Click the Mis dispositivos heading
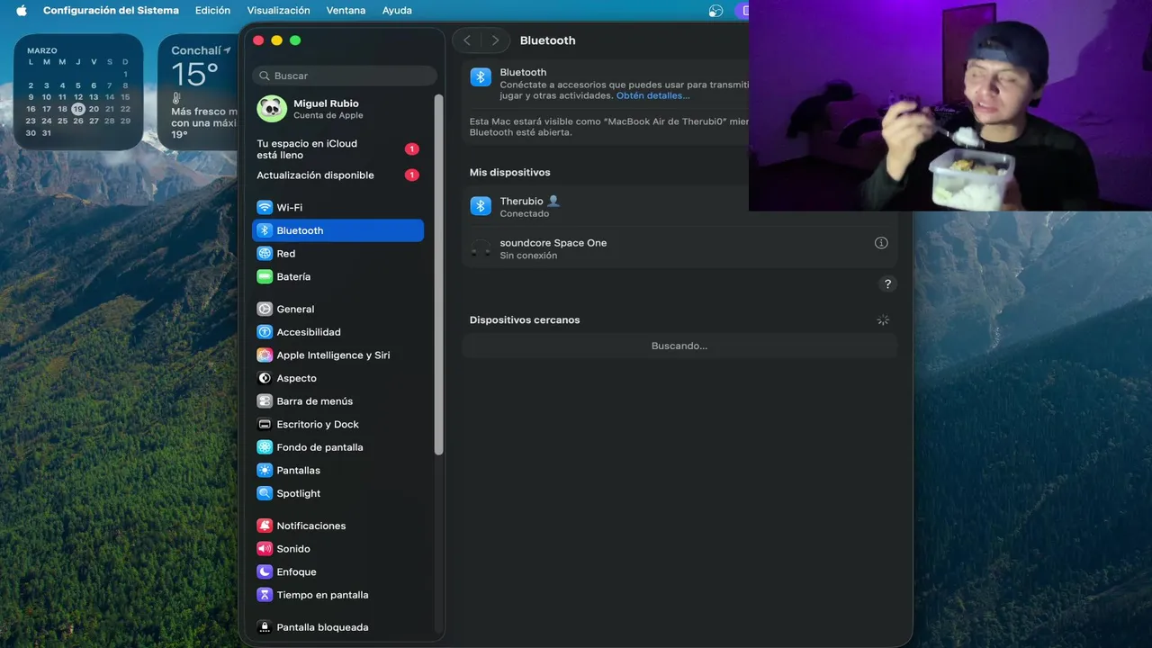Screen dimensions: 1152x648 (509, 172)
